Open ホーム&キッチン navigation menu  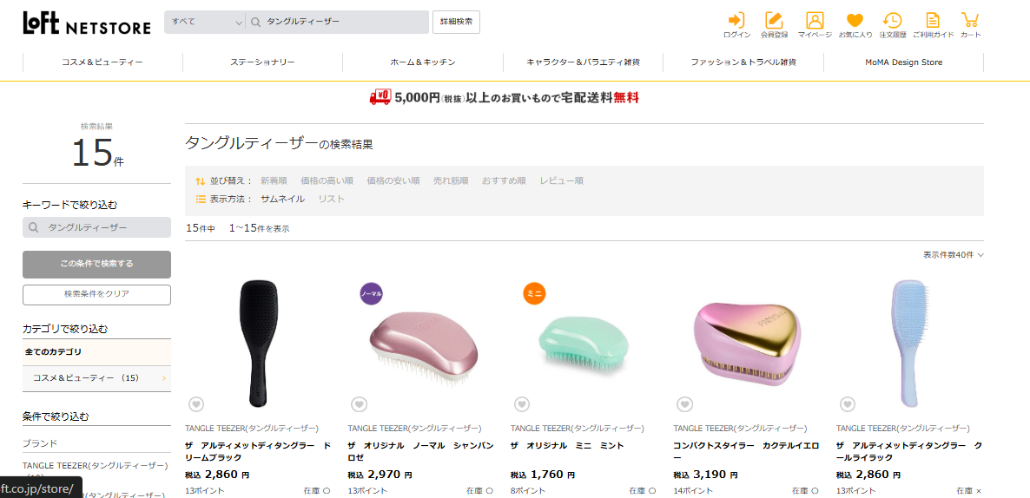click(423, 62)
